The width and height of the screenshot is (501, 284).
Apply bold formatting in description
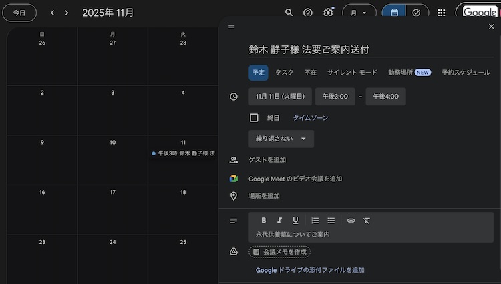[x=264, y=221]
